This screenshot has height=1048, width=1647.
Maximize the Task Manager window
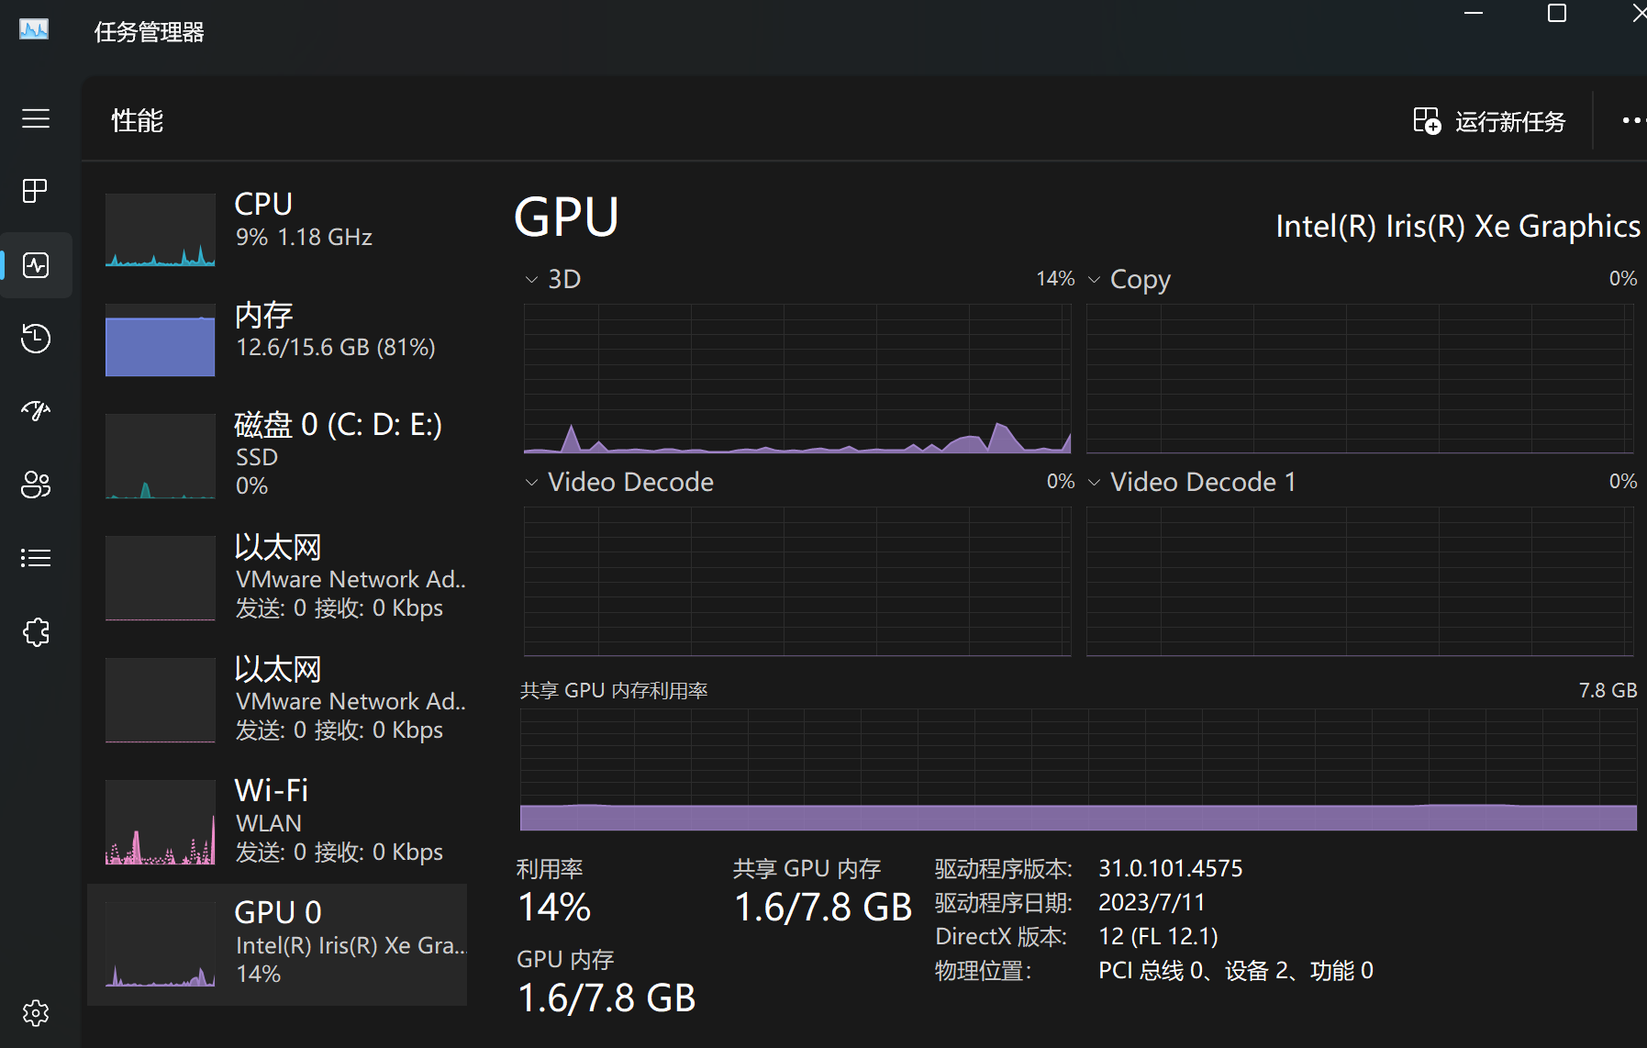(1557, 13)
